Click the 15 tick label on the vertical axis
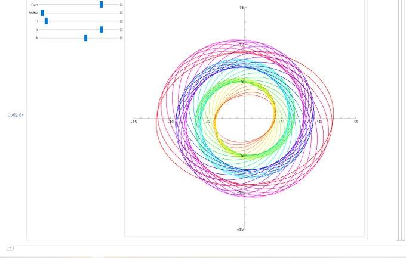The width and height of the screenshot is (406, 258). (x=241, y=7)
